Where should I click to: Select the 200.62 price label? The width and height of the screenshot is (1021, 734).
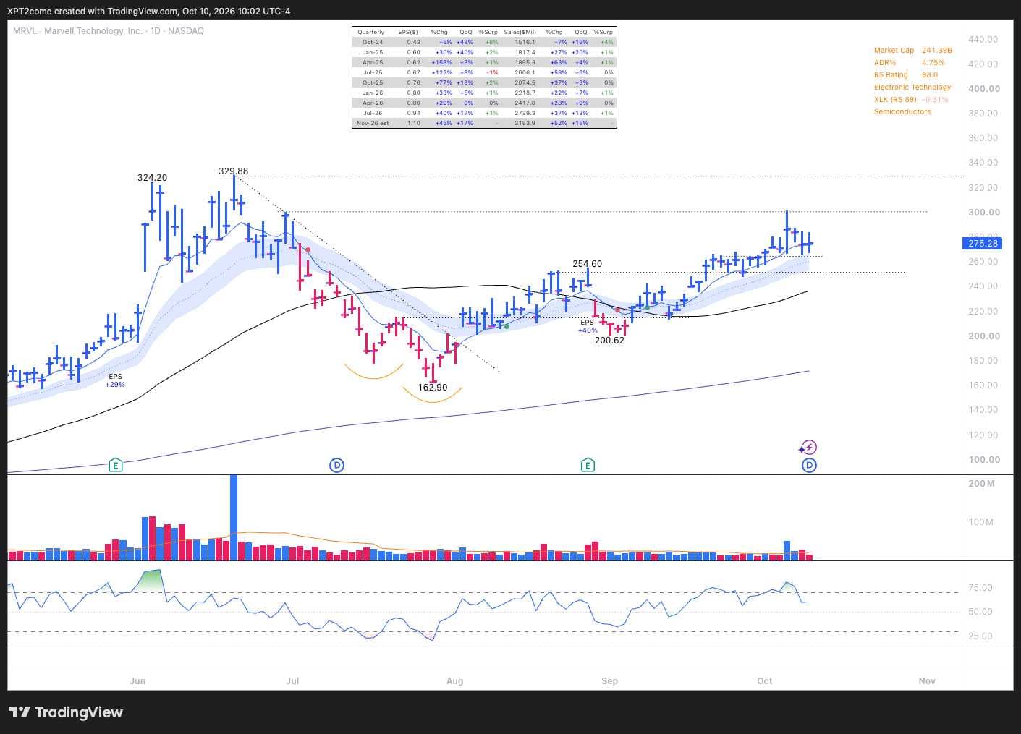pyautogui.click(x=609, y=341)
